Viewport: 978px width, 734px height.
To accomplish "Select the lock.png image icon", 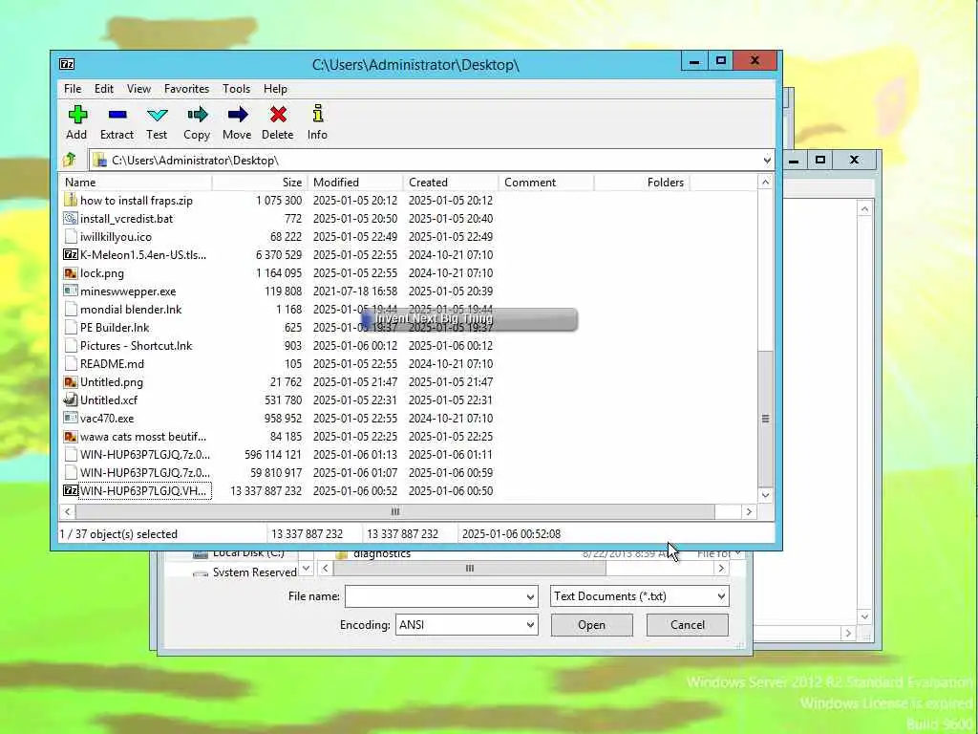I will (x=71, y=272).
